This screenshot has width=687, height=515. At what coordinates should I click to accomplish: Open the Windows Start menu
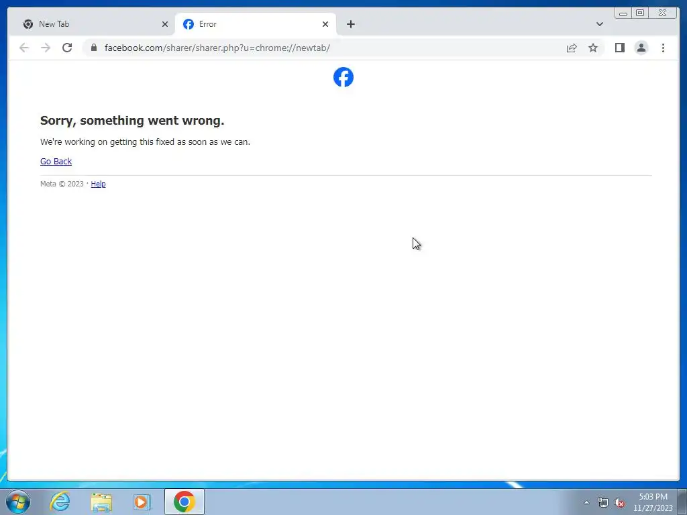tap(18, 502)
